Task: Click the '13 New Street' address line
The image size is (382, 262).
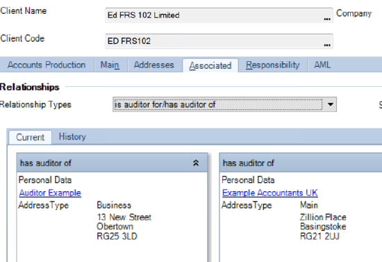Action: [124, 217]
